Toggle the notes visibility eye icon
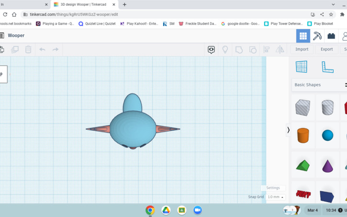This screenshot has width=347, height=217. pyautogui.click(x=211, y=50)
